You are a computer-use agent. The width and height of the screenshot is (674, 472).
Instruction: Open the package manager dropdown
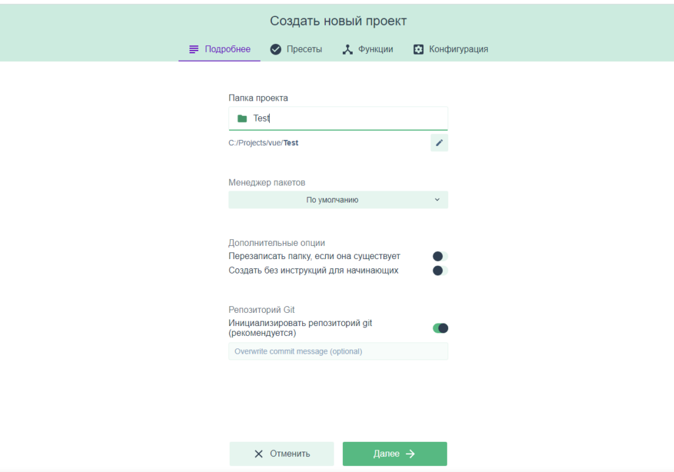point(338,200)
